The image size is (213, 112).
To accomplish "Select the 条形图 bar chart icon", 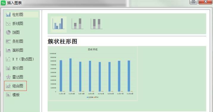I will click(8, 41).
